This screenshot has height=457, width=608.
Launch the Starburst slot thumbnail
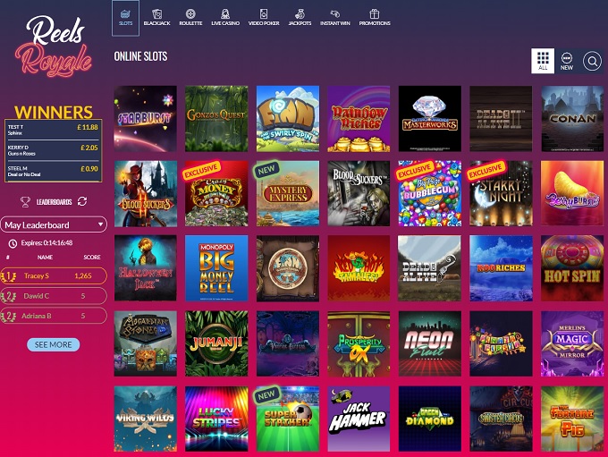146,118
